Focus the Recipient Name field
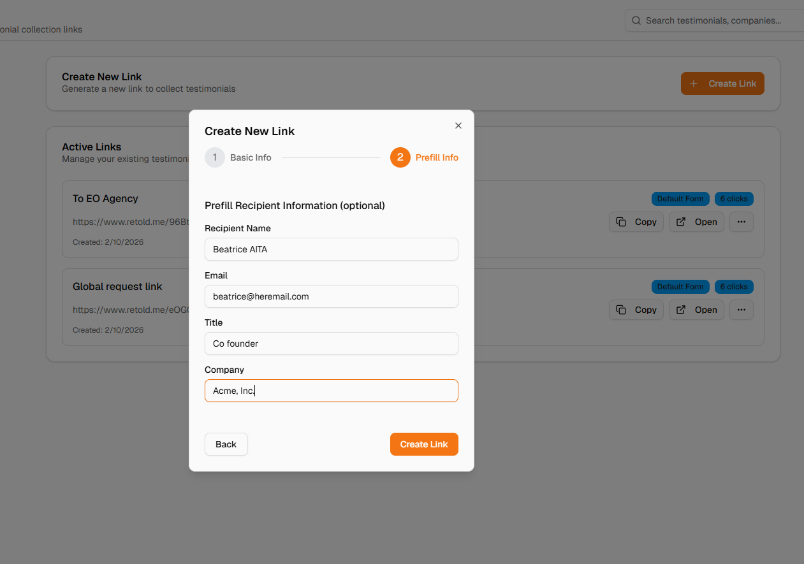This screenshot has height=564, width=804. point(331,249)
